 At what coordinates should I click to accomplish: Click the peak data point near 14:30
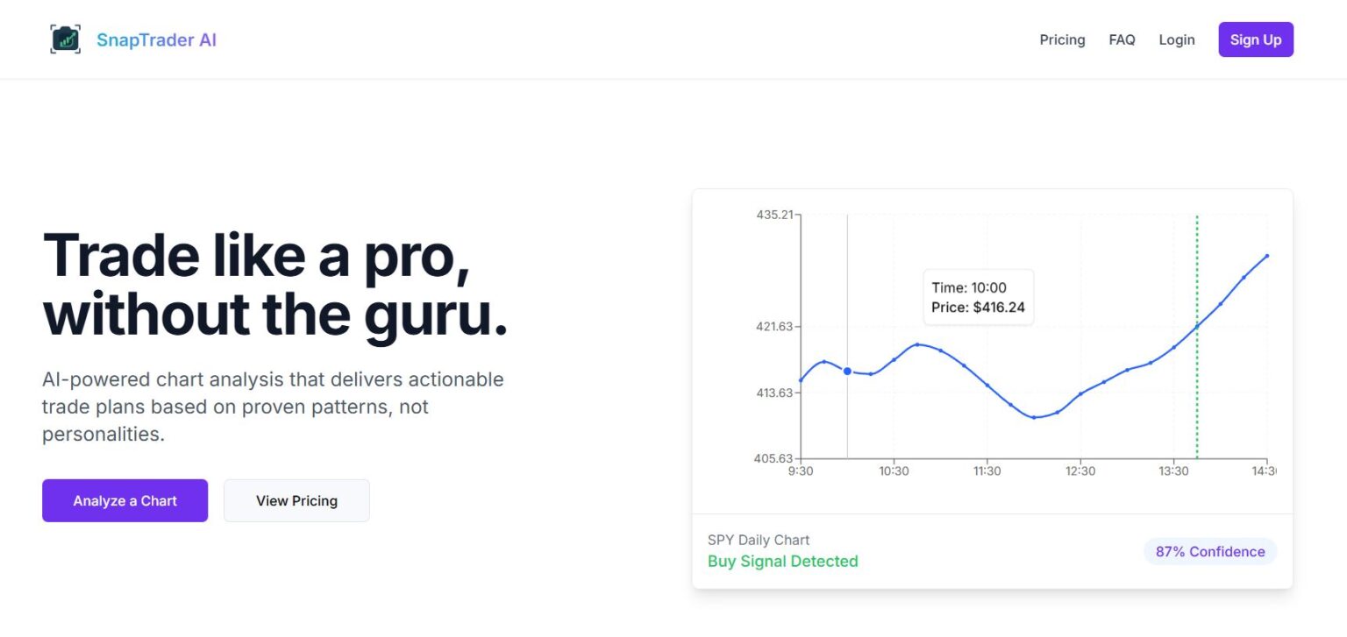(1265, 256)
